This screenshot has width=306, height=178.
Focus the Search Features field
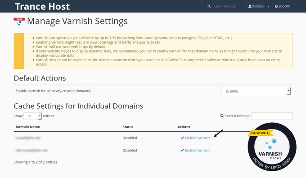tap(225, 6)
